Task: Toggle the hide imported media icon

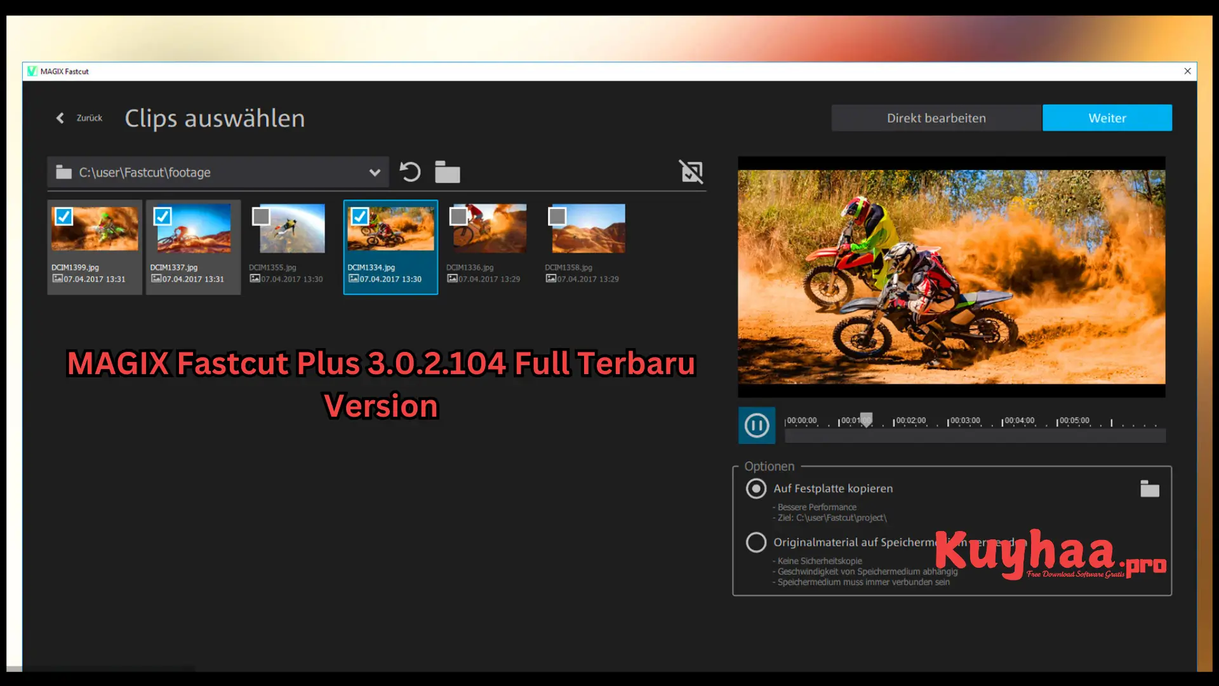Action: pos(691,171)
